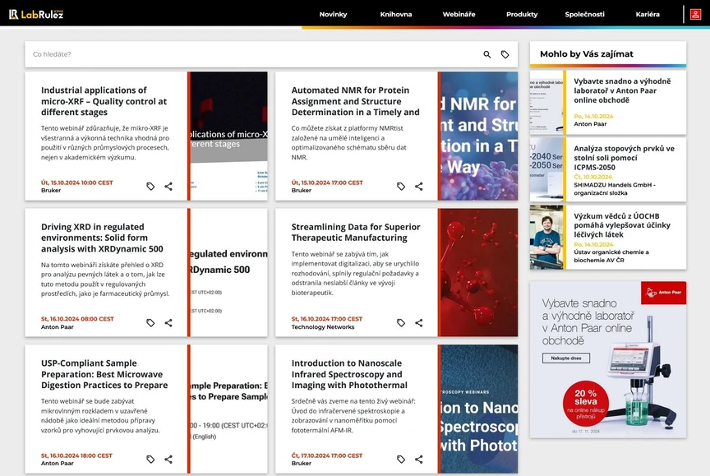Click tag icon on USP-Compliant Sample card

[150, 460]
